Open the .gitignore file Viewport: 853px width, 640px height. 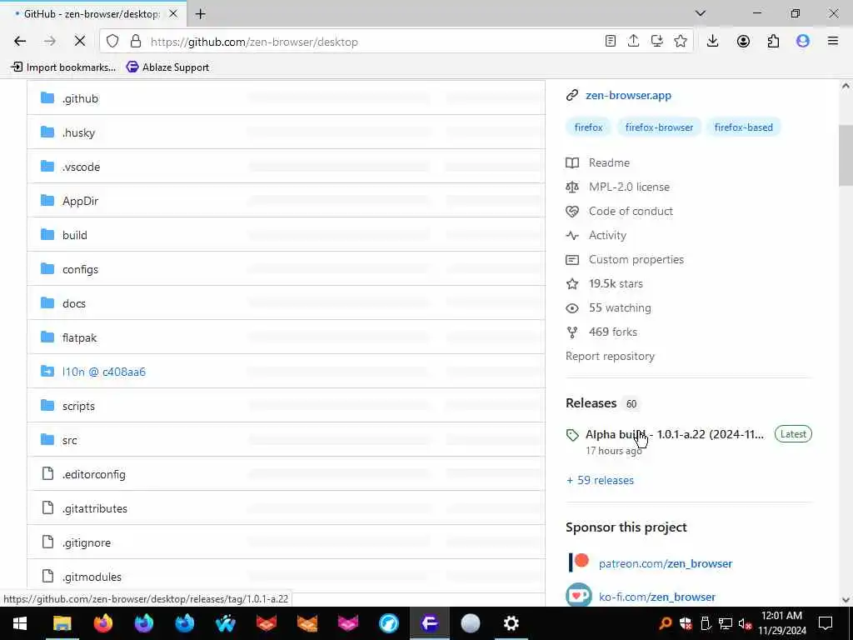pos(87,543)
